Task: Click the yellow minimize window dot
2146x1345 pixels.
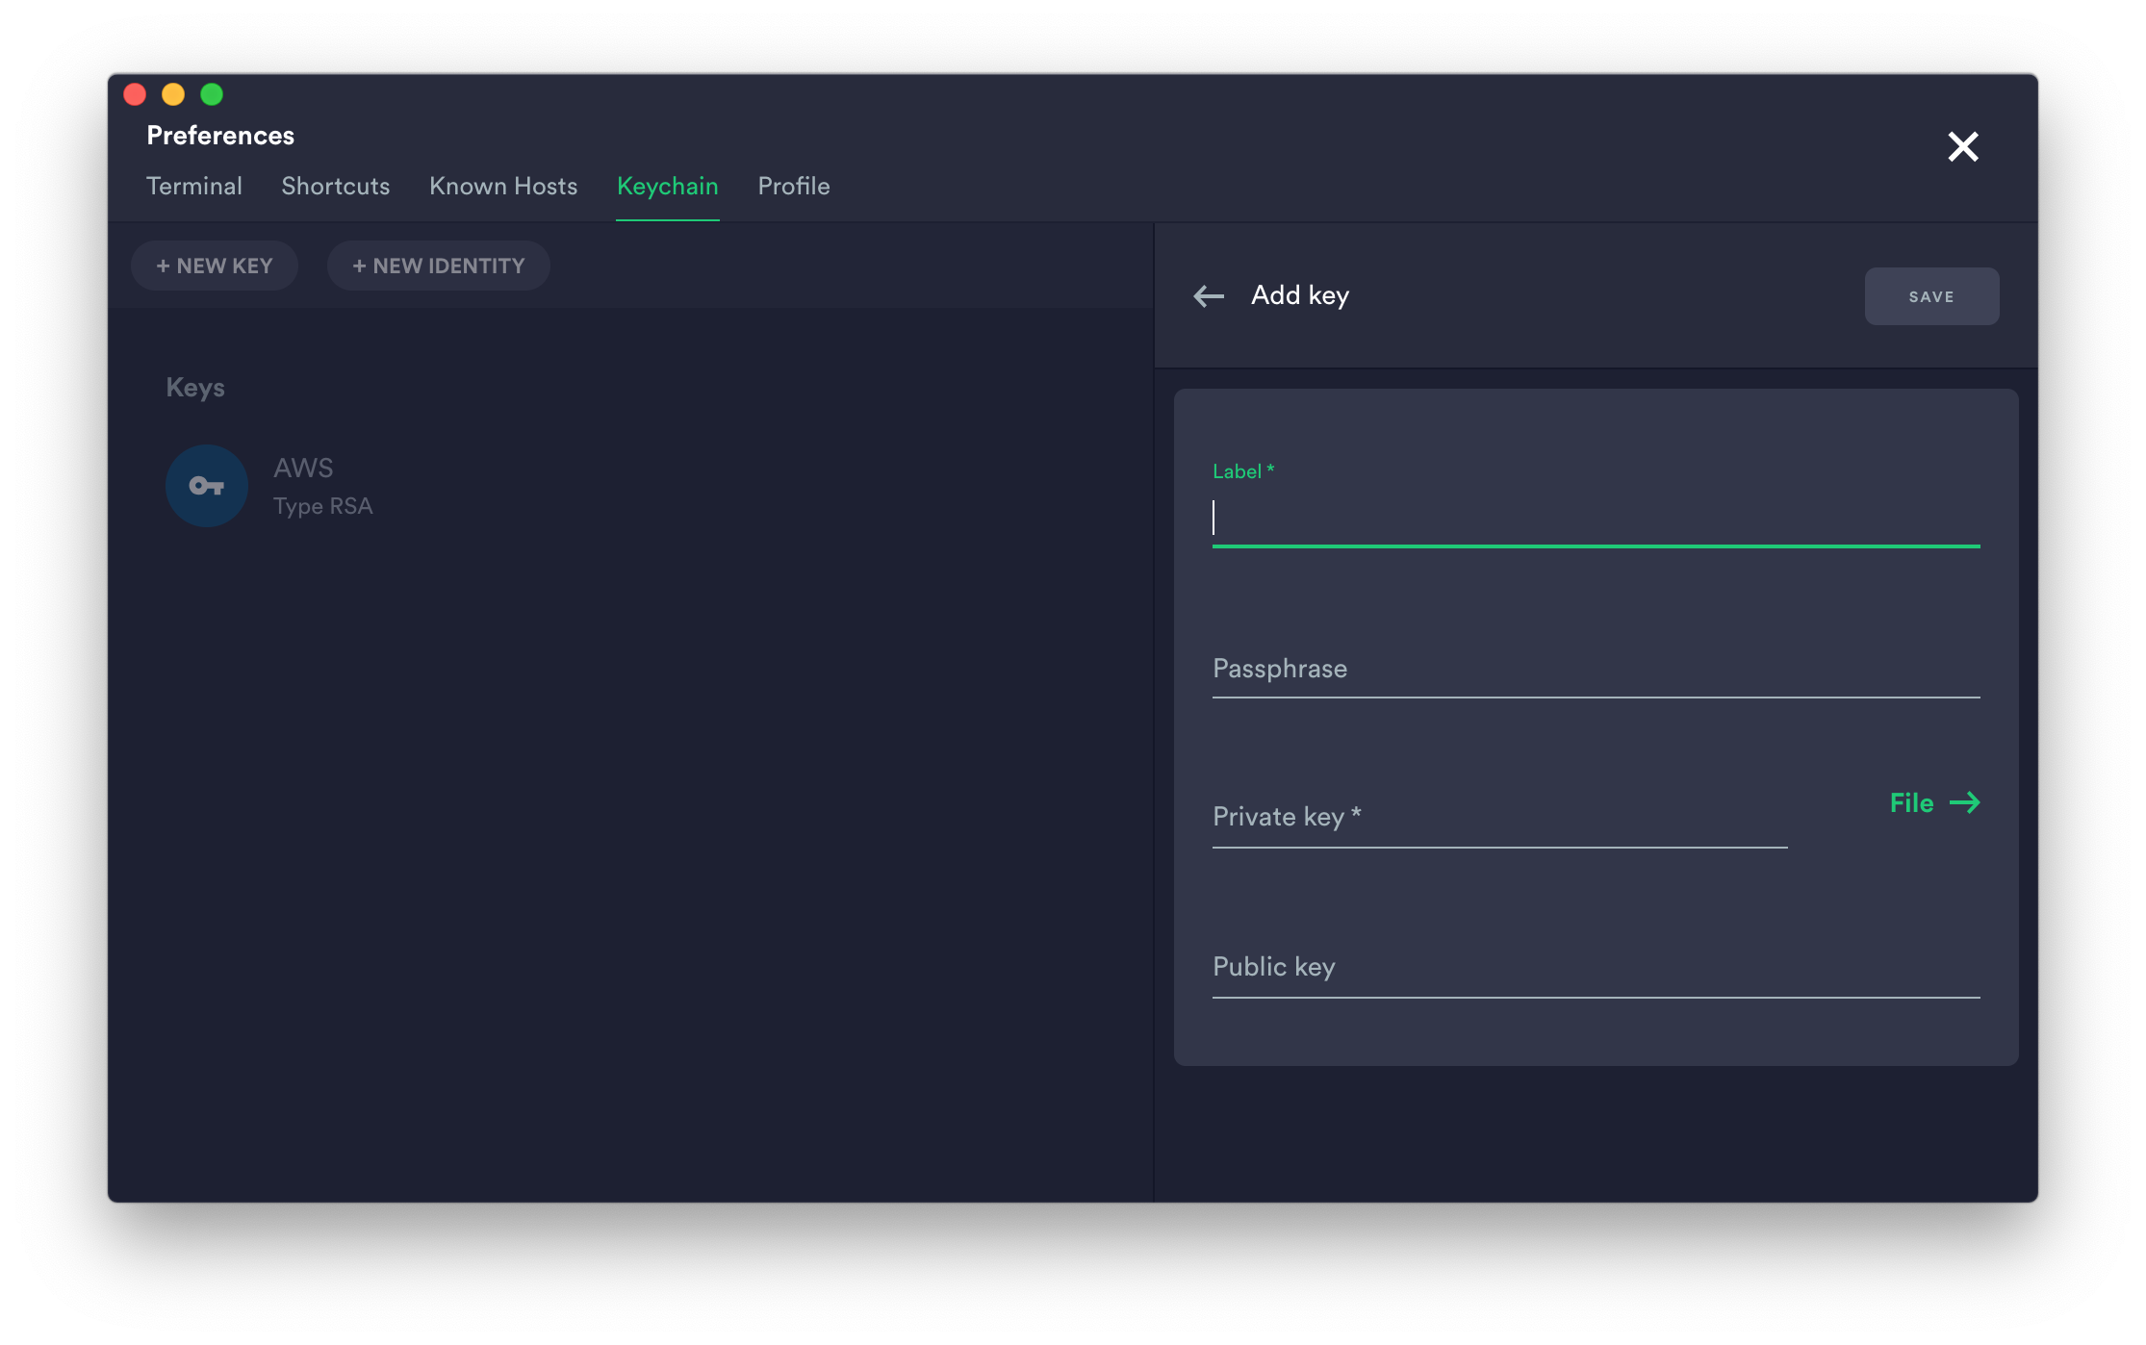Action: 173,94
